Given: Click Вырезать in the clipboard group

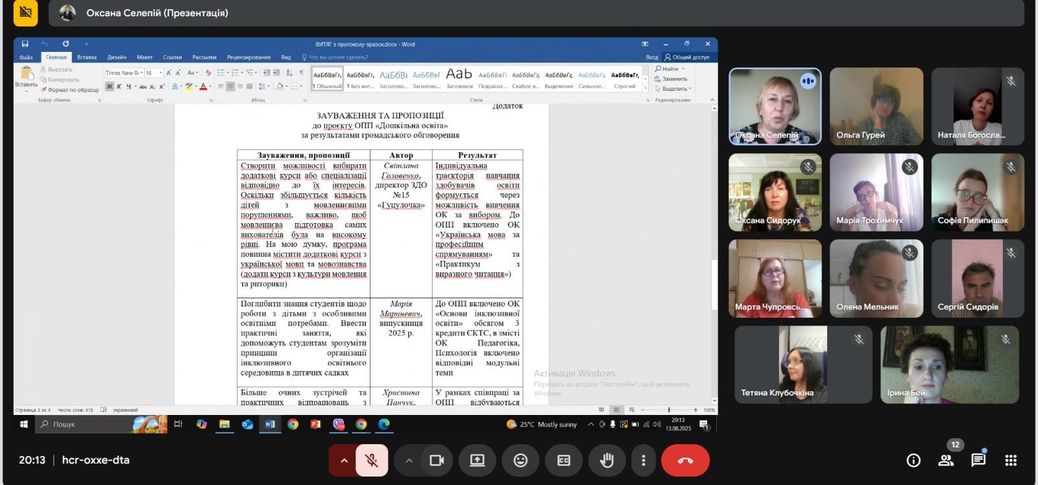Looking at the screenshot, I should pyautogui.click(x=56, y=69).
